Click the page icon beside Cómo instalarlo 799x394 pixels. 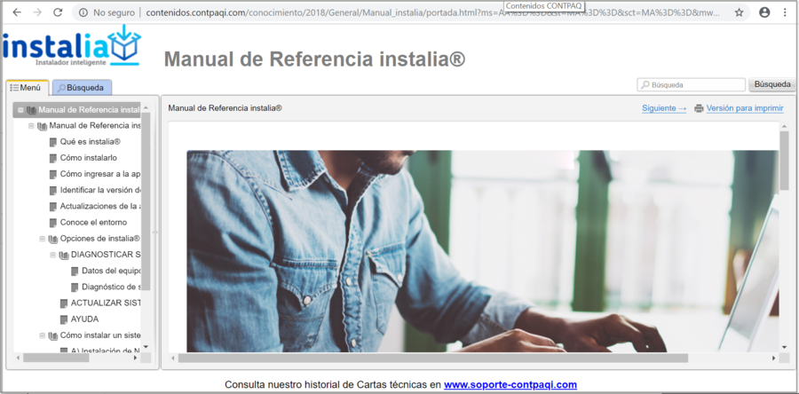point(53,158)
